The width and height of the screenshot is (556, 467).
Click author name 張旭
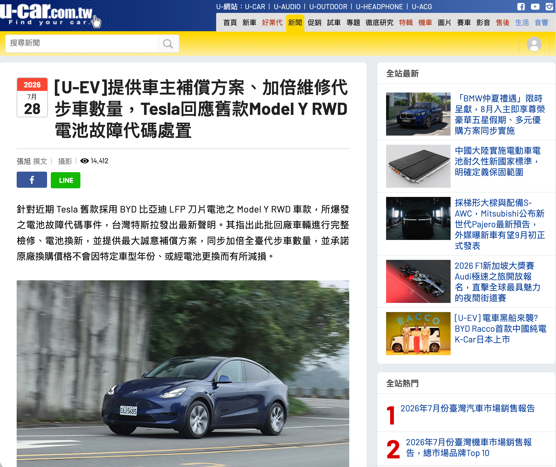pos(24,161)
